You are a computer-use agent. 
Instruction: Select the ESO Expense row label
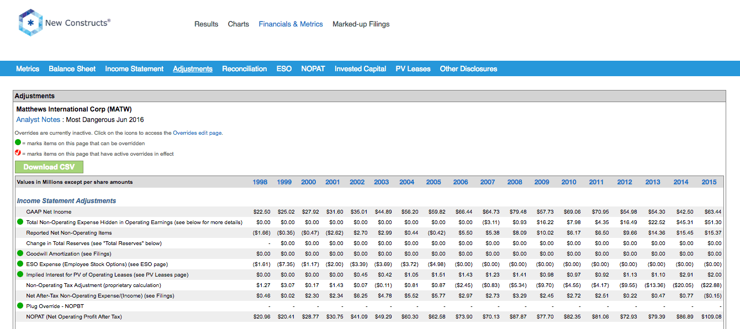click(x=97, y=264)
